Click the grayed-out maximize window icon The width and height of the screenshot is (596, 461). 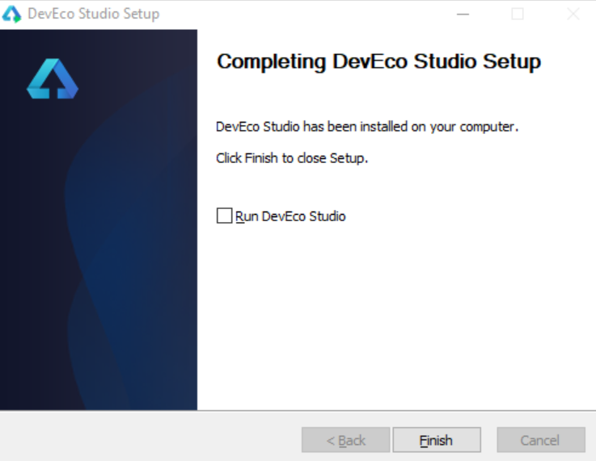coord(518,14)
